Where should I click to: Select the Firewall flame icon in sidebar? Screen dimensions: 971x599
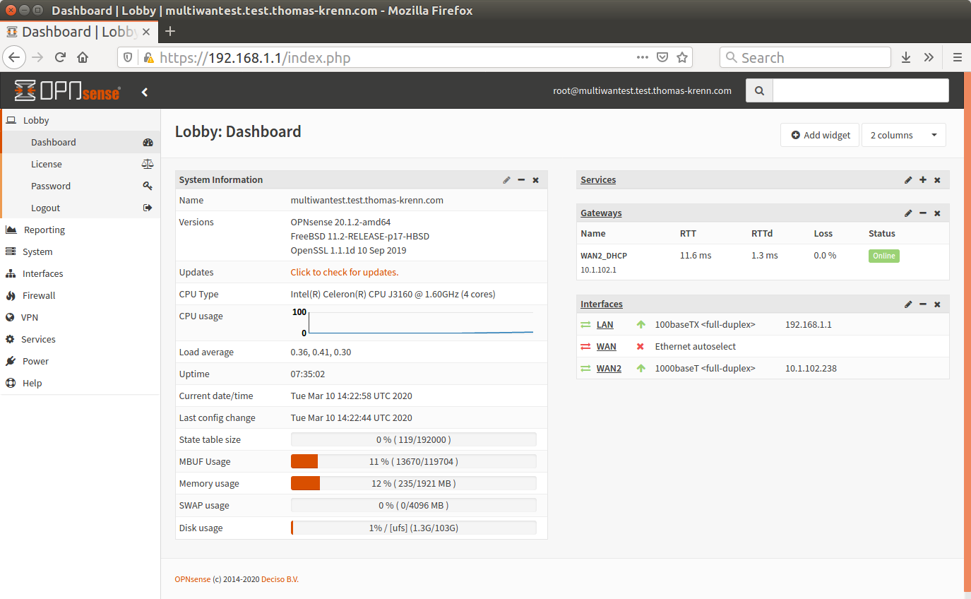[10, 295]
